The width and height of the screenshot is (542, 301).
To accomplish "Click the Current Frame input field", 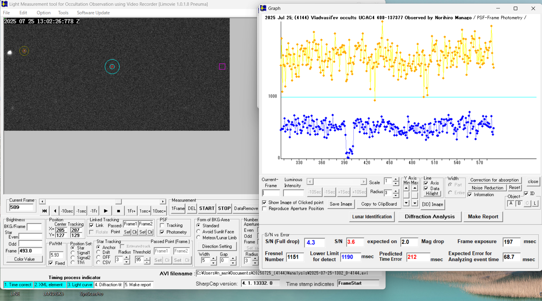I will (x=21, y=207).
